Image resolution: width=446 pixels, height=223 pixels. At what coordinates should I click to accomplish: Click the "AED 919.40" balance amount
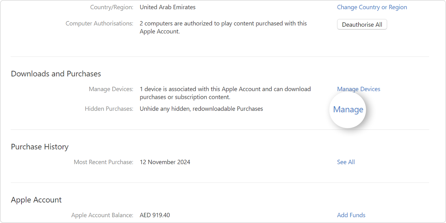pyautogui.click(x=155, y=215)
